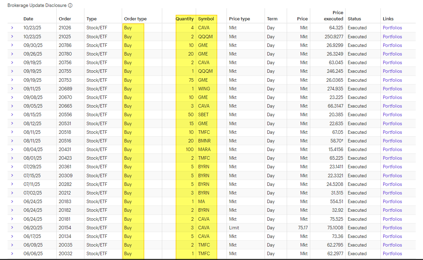Open Portfolios link for BMNR order
The image size is (423, 260).
point(392,141)
